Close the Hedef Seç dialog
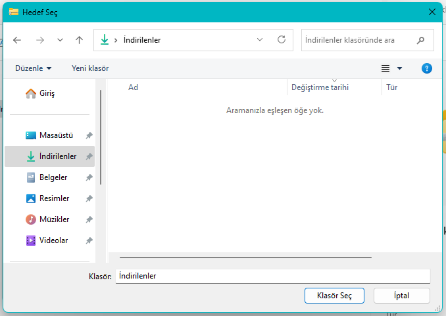This screenshot has width=446, height=316. coord(432,12)
